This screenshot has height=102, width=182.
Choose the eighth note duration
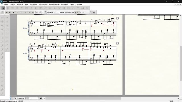click(2, 42)
